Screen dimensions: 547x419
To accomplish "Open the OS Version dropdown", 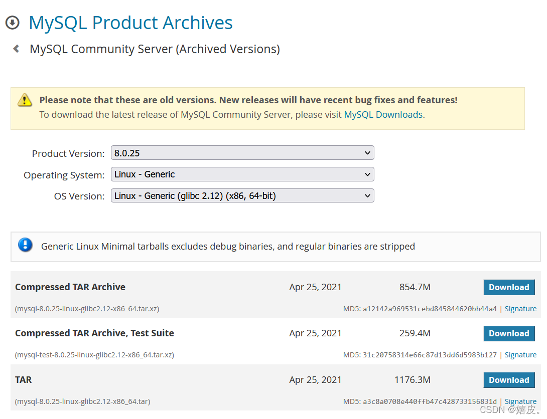I will (242, 196).
